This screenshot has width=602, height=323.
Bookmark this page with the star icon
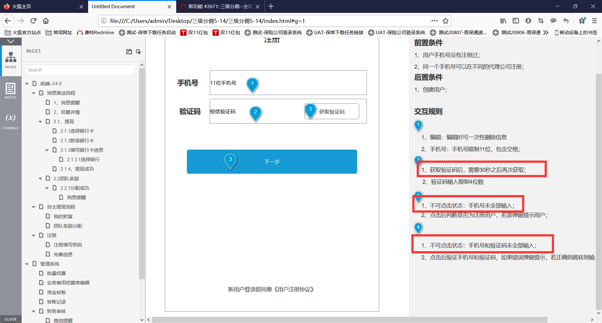pos(446,21)
